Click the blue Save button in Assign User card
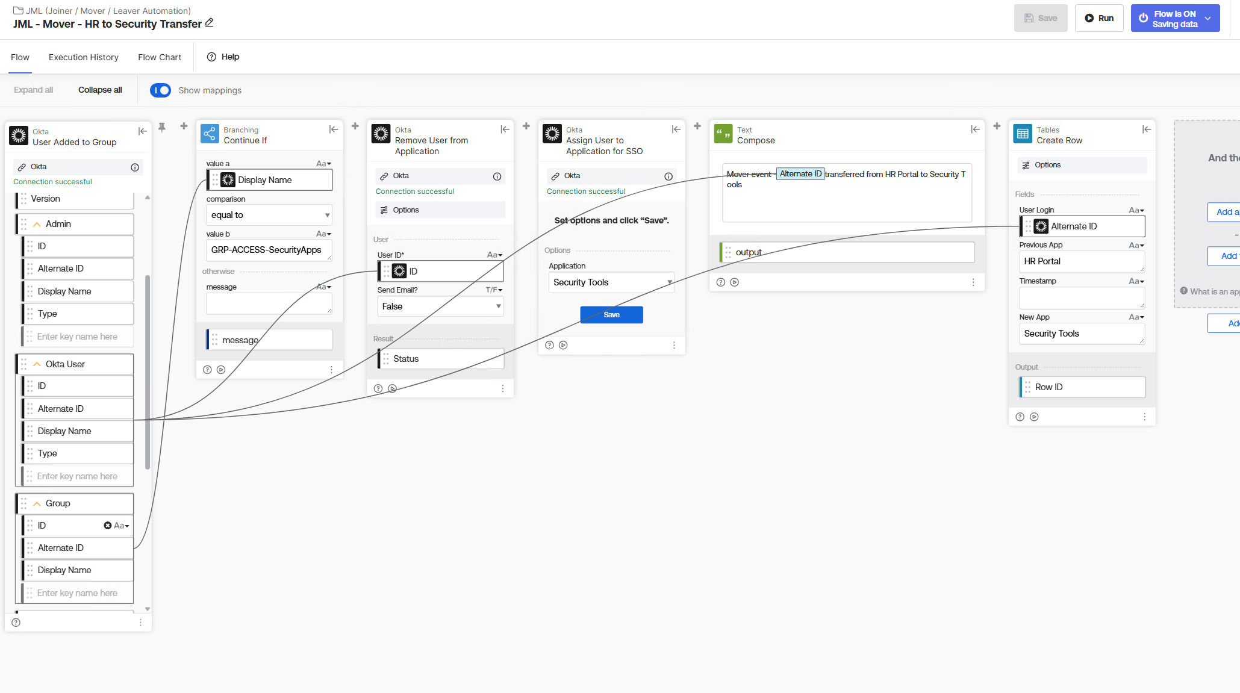The width and height of the screenshot is (1240, 693). click(611, 315)
